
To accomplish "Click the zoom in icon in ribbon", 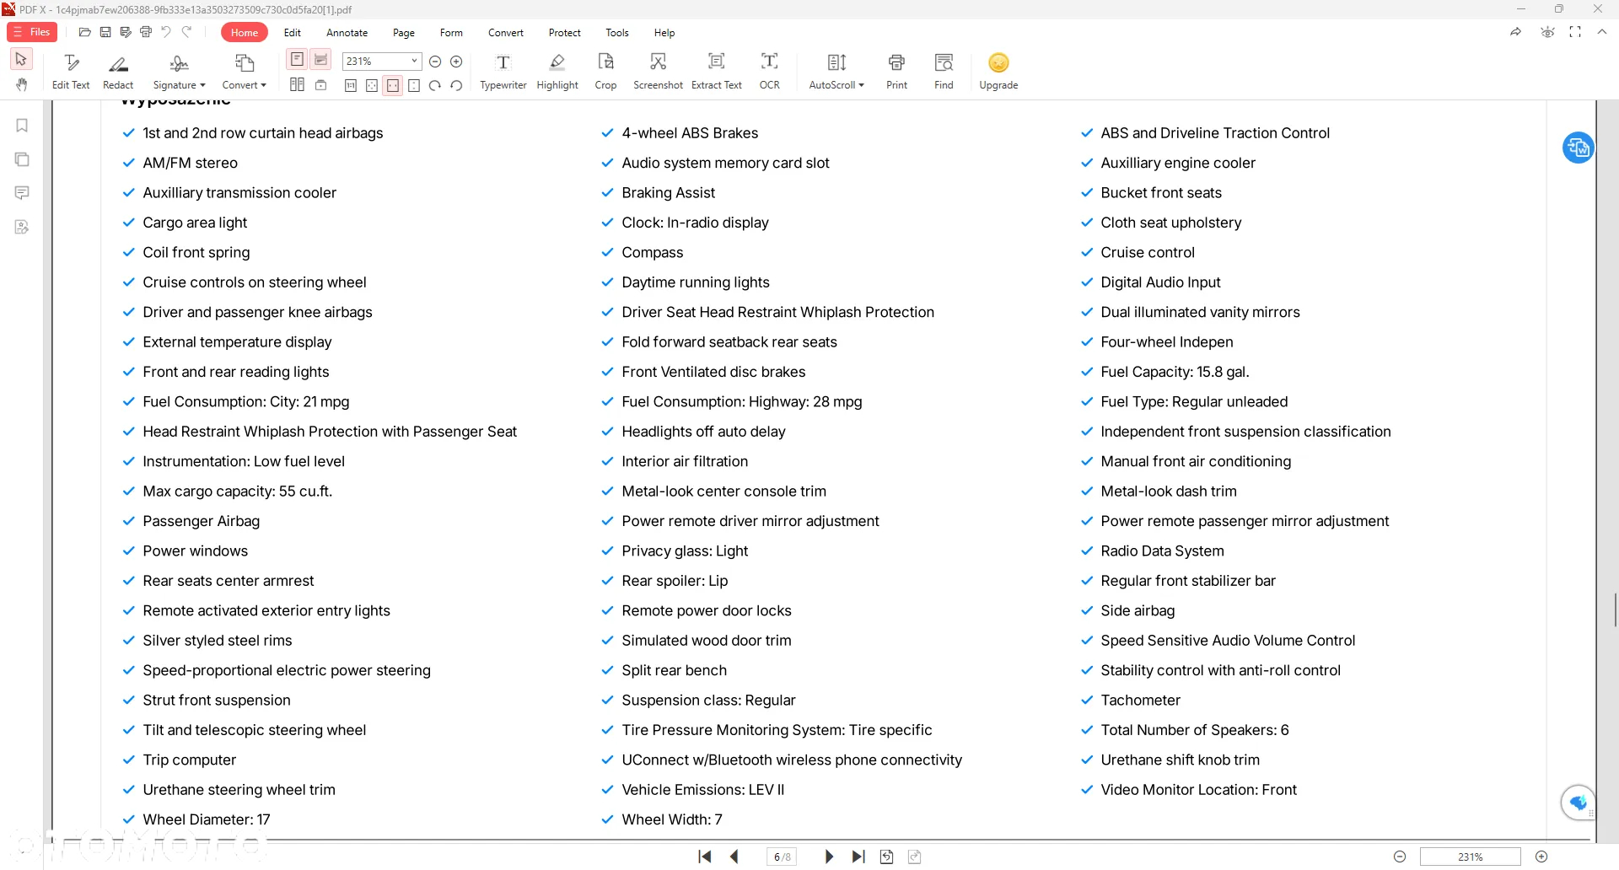I will pos(456,62).
